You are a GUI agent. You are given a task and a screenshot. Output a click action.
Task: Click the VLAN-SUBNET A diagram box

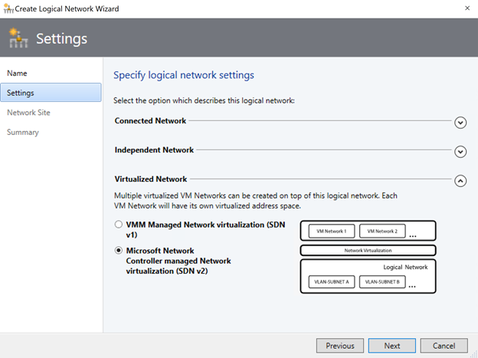332,281
